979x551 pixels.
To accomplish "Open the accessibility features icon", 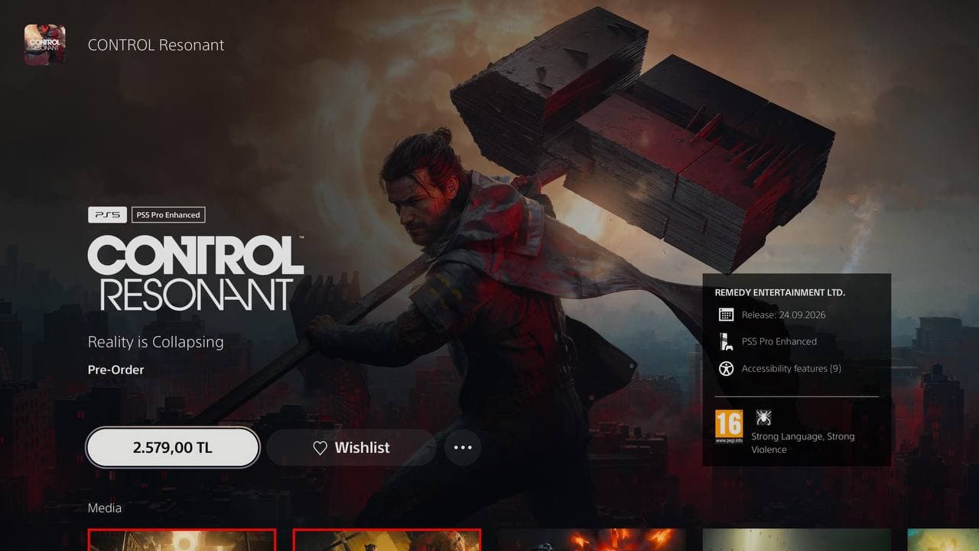I will pos(726,368).
